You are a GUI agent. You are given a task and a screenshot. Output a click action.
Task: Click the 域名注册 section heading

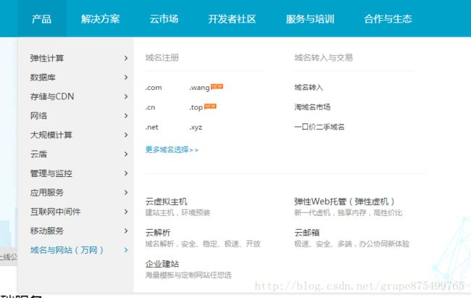point(162,57)
